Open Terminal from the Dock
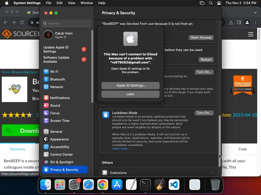The width and height of the screenshot is (261, 195). point(146,185)
